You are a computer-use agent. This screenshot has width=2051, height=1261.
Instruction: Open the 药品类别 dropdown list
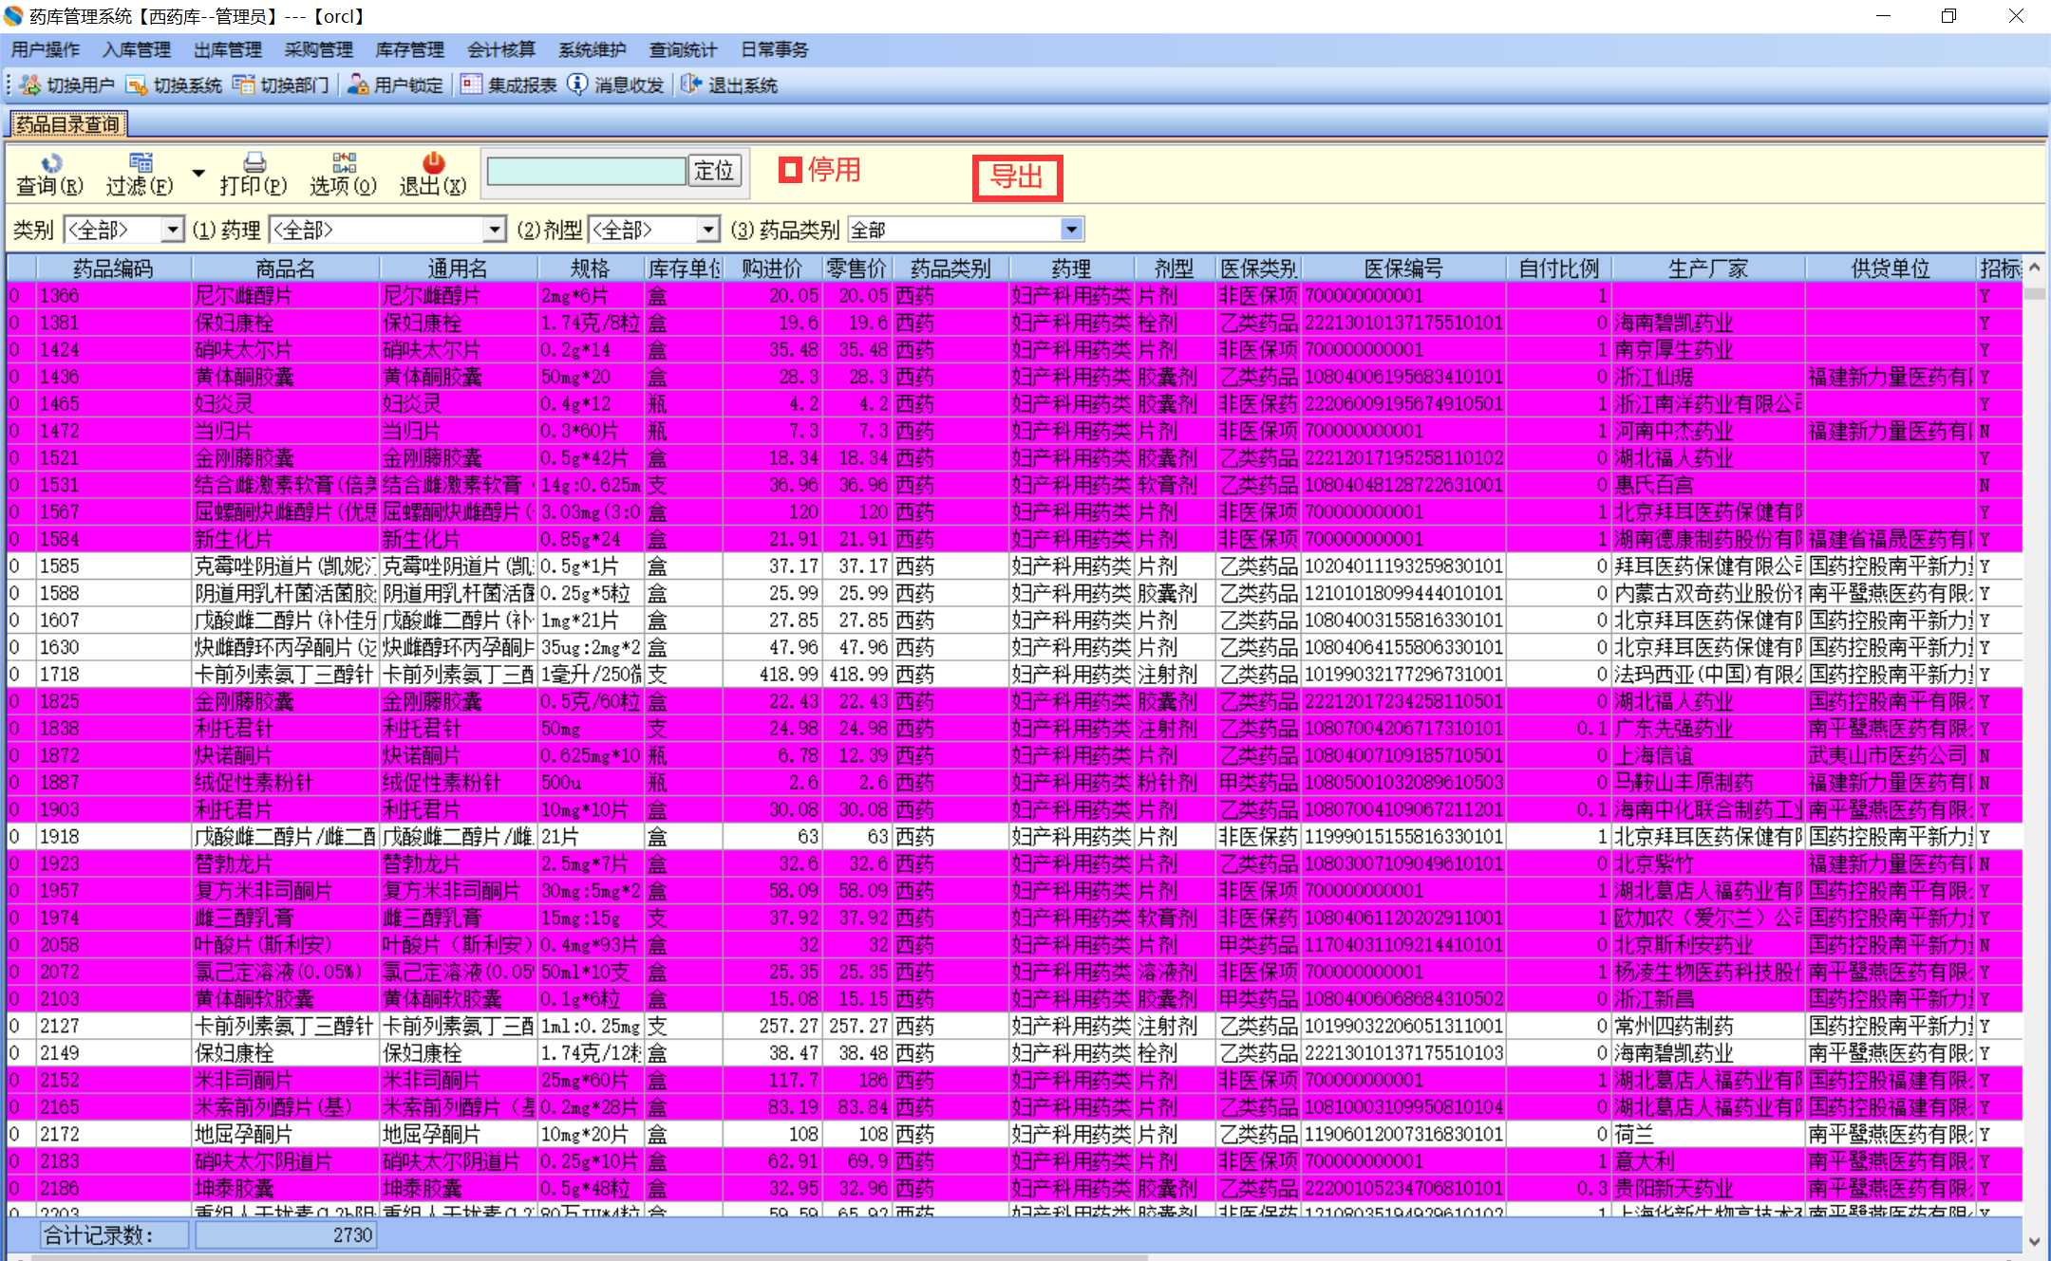pos(1071,230)
